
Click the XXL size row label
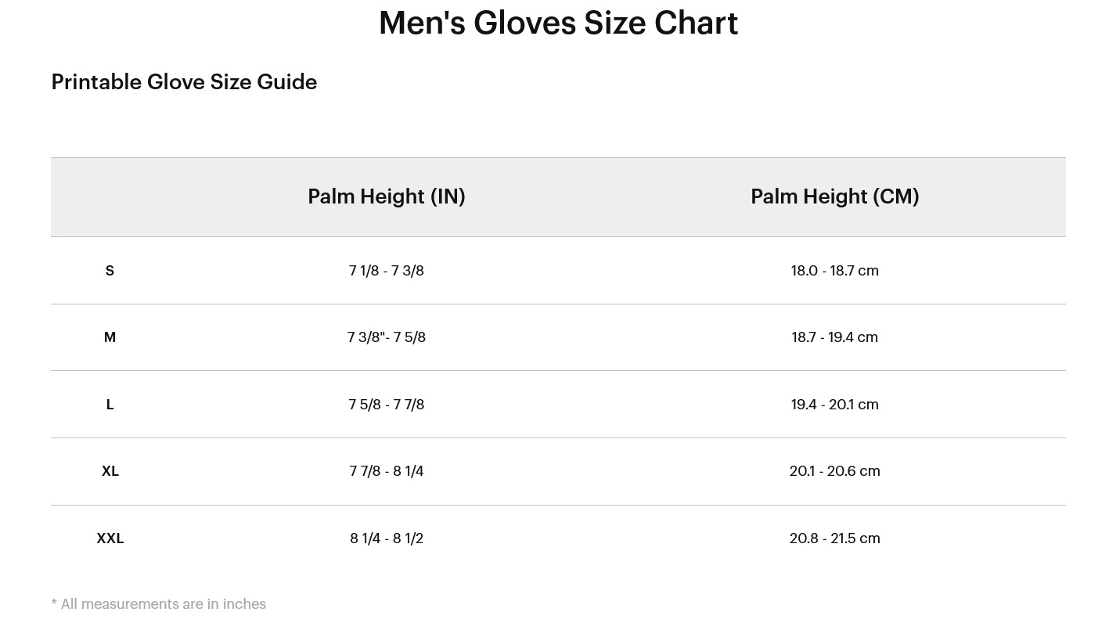110,538
